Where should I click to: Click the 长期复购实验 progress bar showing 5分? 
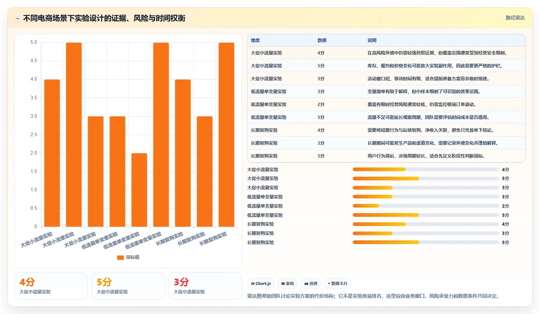click(426, 242)
